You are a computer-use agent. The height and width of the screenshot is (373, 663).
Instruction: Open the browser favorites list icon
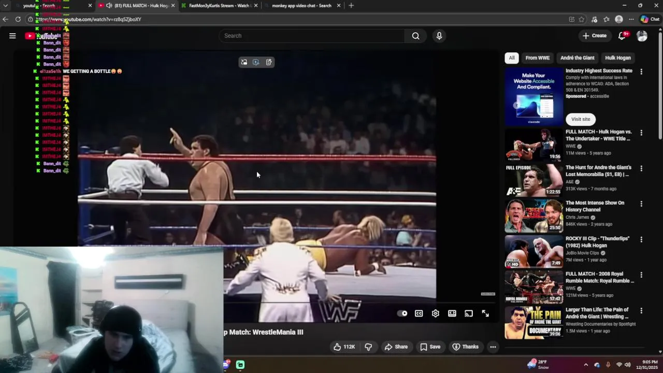pyautogui.click(x=607, y=19)
